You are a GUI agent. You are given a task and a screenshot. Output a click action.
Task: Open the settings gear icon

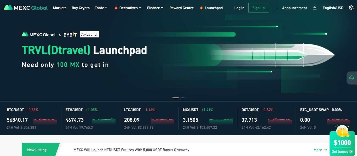click(351, 8)
